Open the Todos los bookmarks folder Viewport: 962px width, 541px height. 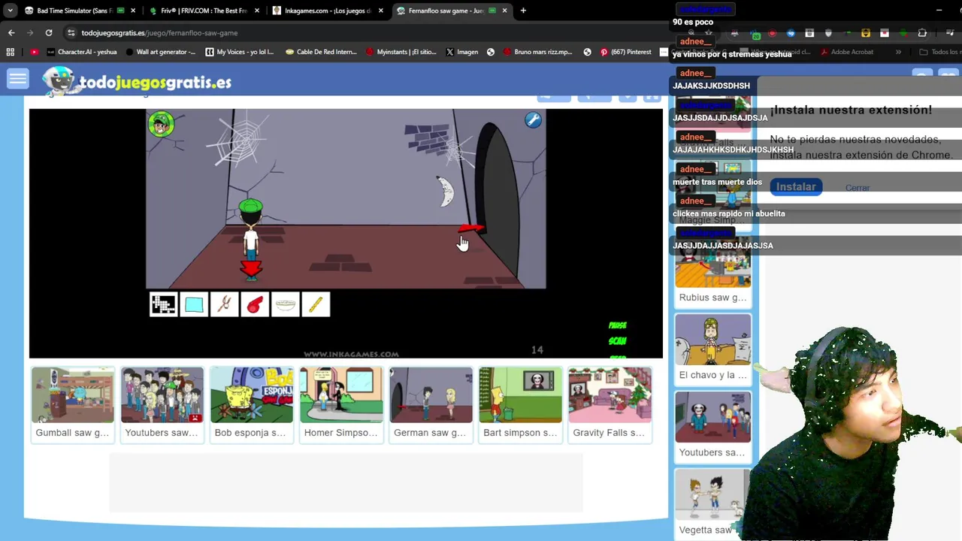pyautogui.click(x=939, y=52)
